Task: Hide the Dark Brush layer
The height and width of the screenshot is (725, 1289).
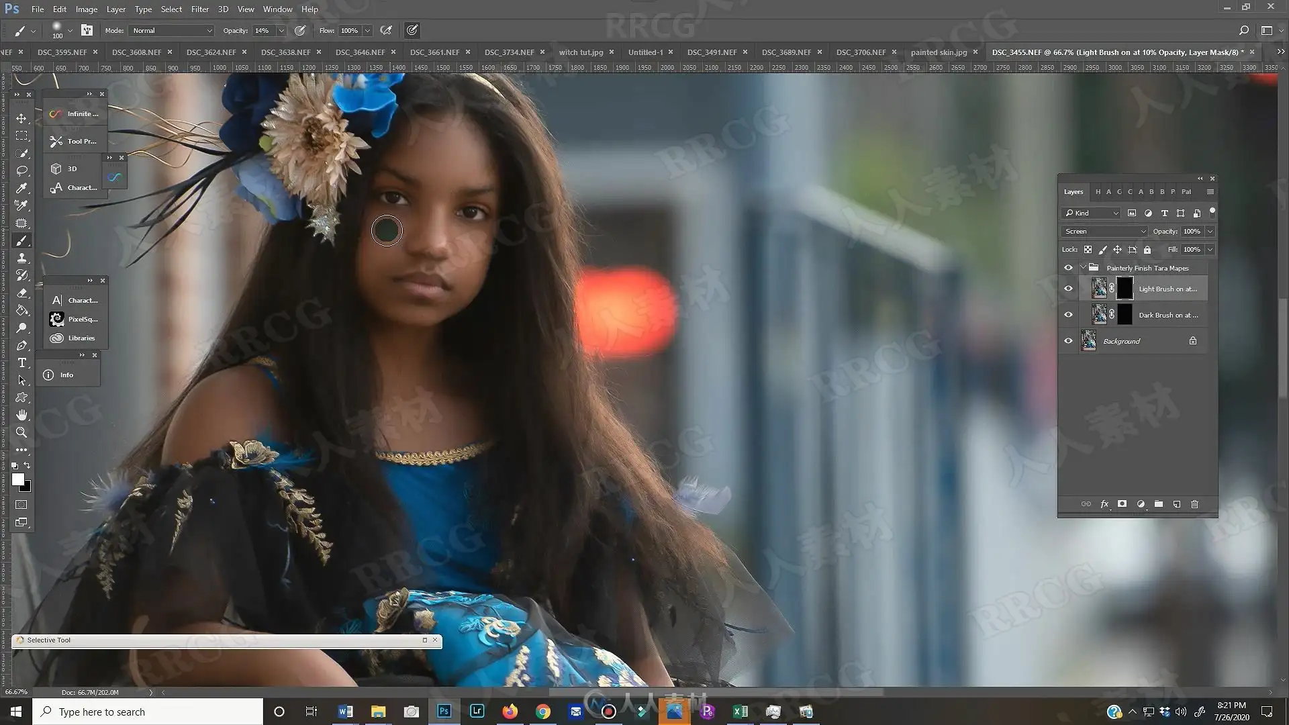Action: 1068,315
